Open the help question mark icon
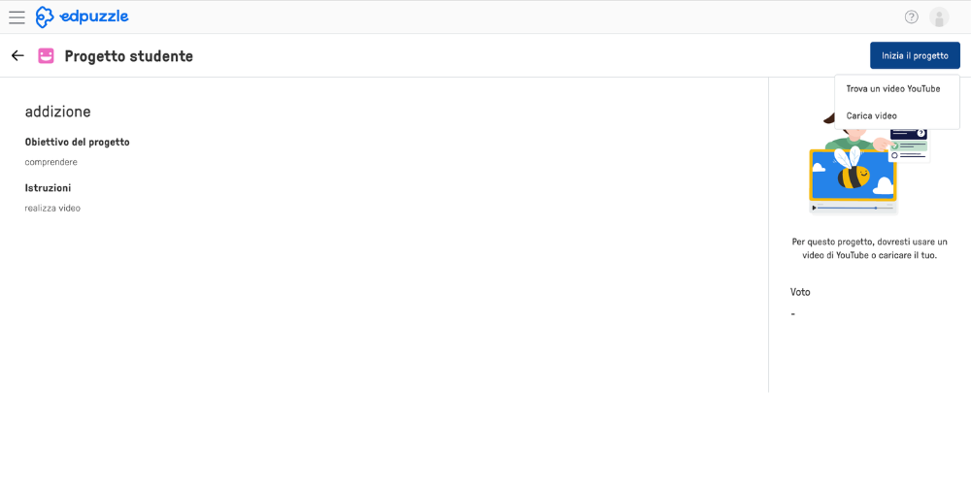 click(x=912, y=16)
